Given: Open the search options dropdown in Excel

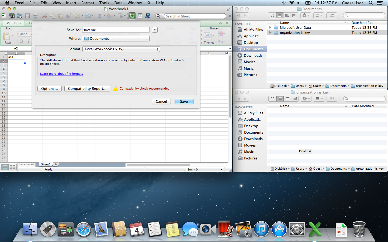Looking at the screenshot, I should (x=160, y=16).
